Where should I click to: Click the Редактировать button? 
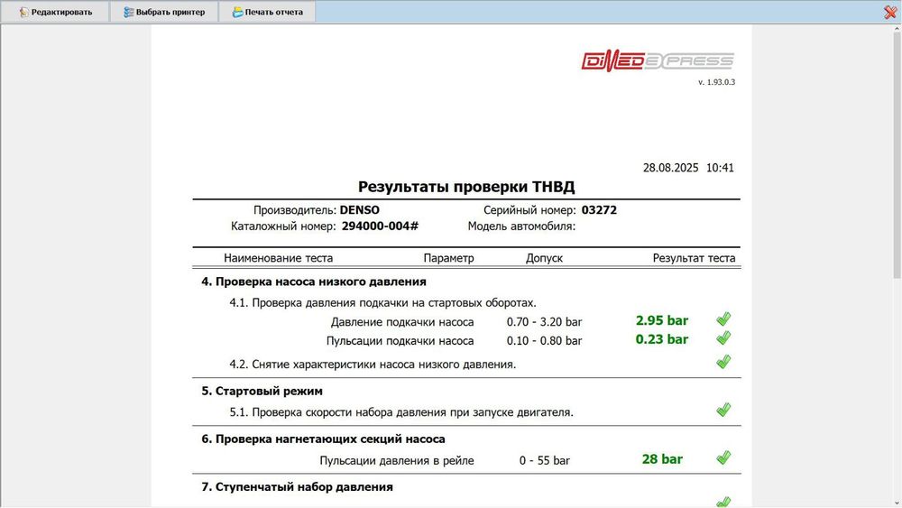click(55, 12)
